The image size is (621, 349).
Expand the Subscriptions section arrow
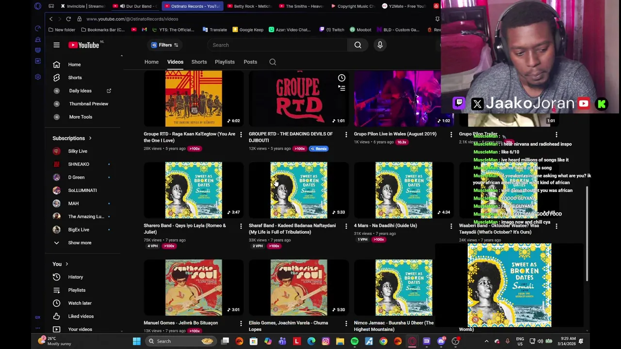click(x=90, y=138)
